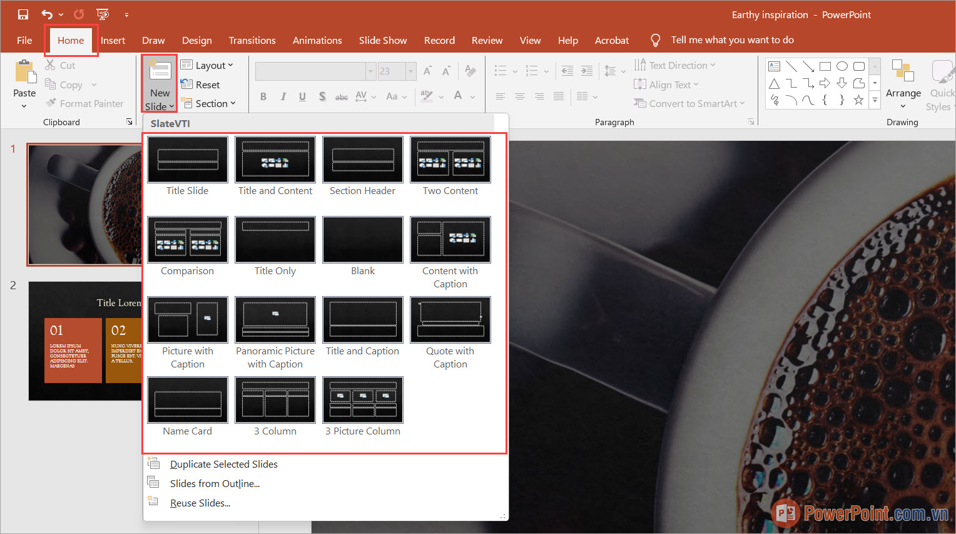Align text right

pos(539,96)
